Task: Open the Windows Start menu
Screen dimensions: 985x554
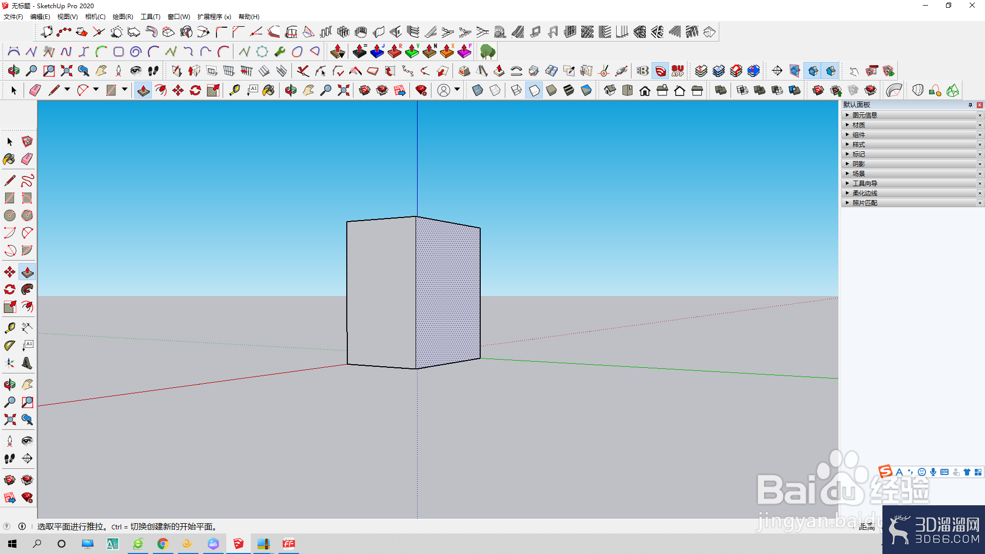Action: [12, 544]
